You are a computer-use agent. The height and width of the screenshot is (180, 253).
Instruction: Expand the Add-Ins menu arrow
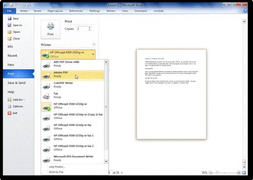[x=24, y=100]
